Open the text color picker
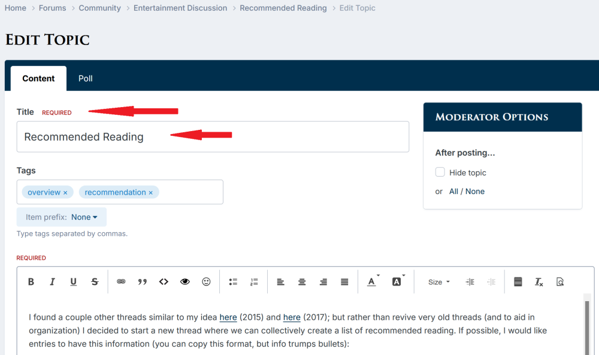 pos(373,282)
